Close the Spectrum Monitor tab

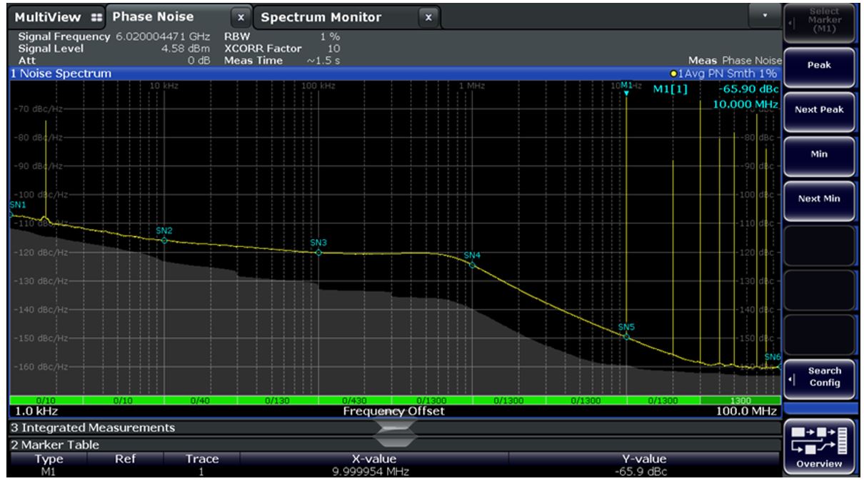428,16
